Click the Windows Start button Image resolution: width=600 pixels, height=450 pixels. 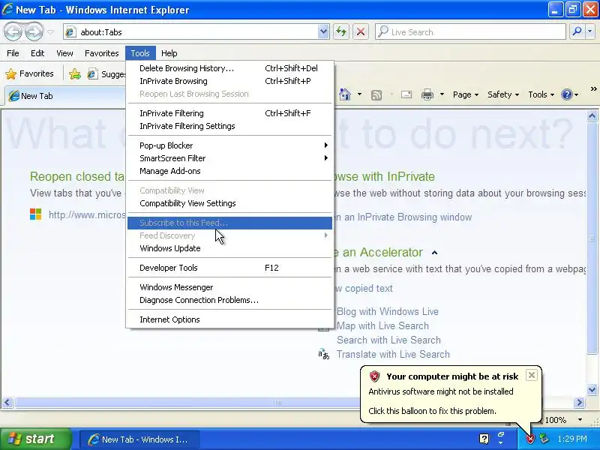pyautogui.click(x=35, y=439)
